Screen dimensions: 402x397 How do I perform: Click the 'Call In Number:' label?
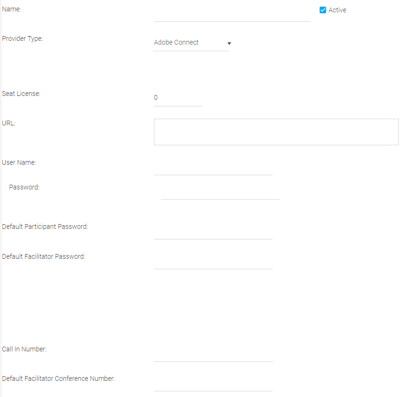click(x=24, y=349)
